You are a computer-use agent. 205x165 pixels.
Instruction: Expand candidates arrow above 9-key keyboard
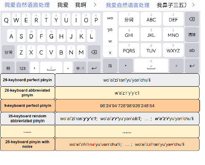tap(193, 5)
